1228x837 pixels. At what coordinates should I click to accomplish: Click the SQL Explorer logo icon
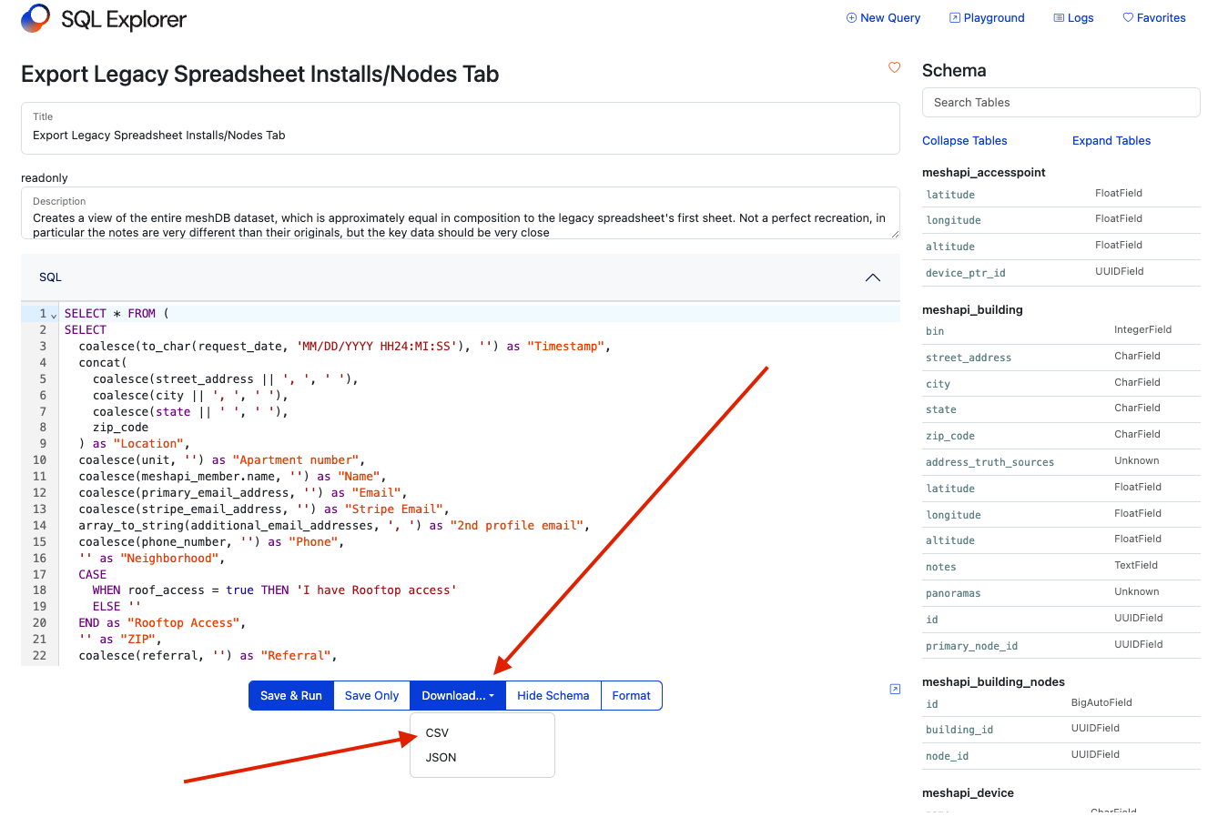pos(36,18)
